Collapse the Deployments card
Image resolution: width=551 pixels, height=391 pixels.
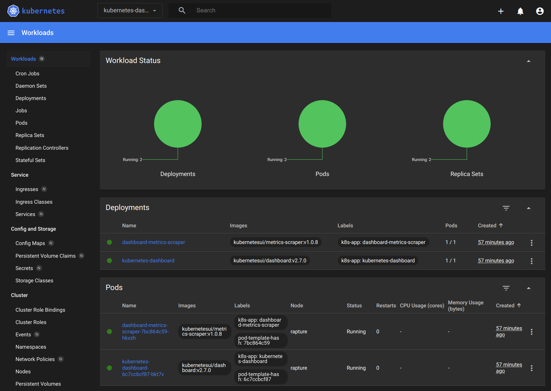point(528,208)
